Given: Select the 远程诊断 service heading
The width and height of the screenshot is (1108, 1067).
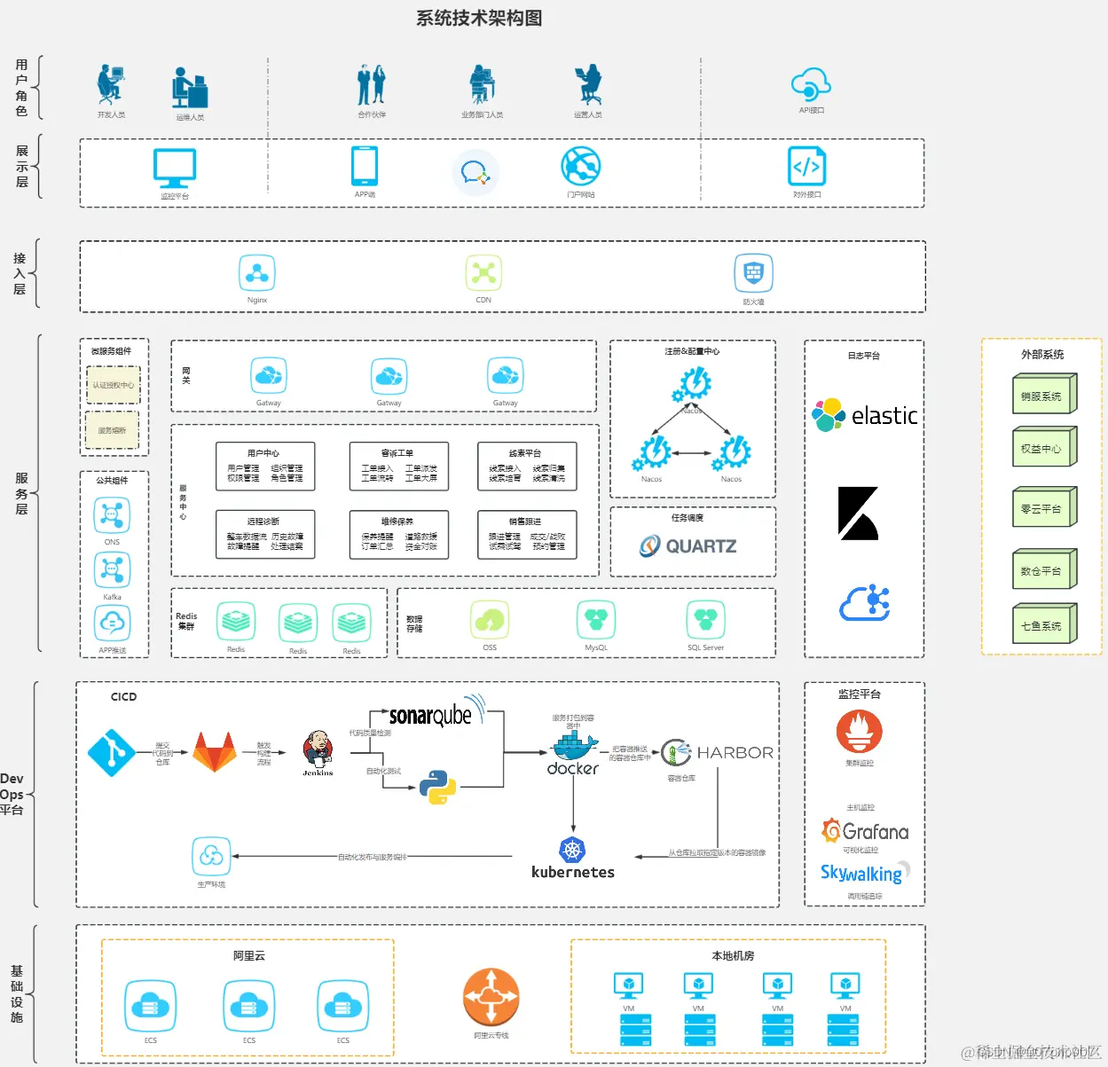Looking at the screenshot, I should click(263, 521).
